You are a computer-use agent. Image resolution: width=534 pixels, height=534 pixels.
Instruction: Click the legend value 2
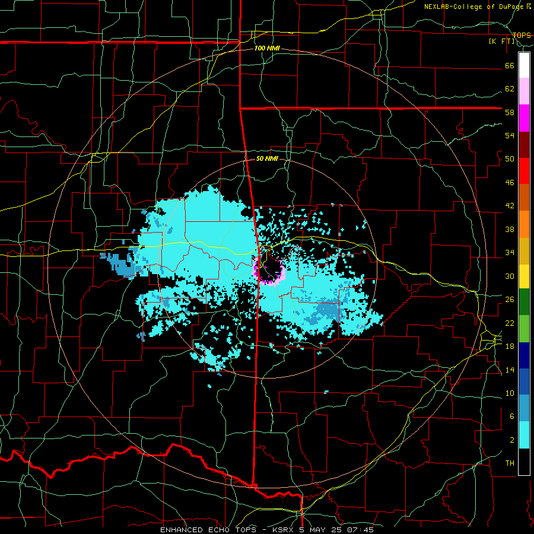click(x=511, y=440)
